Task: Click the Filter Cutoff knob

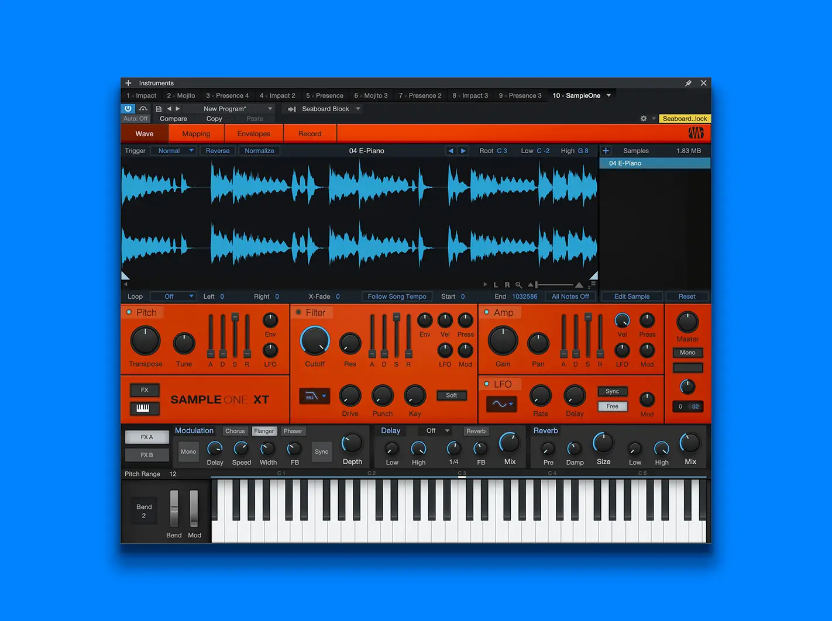Action: 315,341
